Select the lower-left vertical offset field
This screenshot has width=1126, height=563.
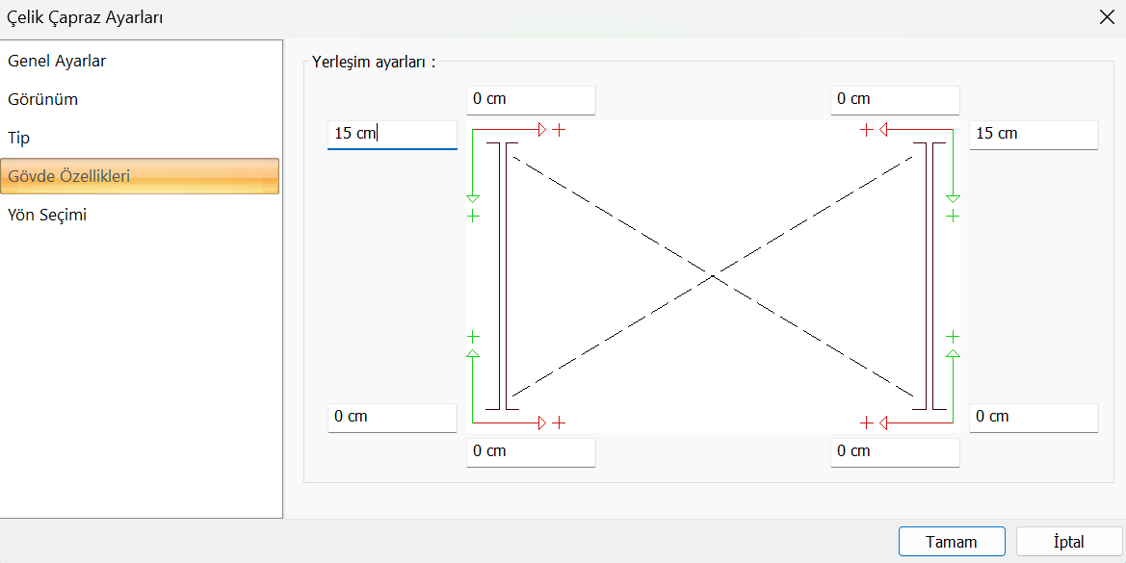392,417
